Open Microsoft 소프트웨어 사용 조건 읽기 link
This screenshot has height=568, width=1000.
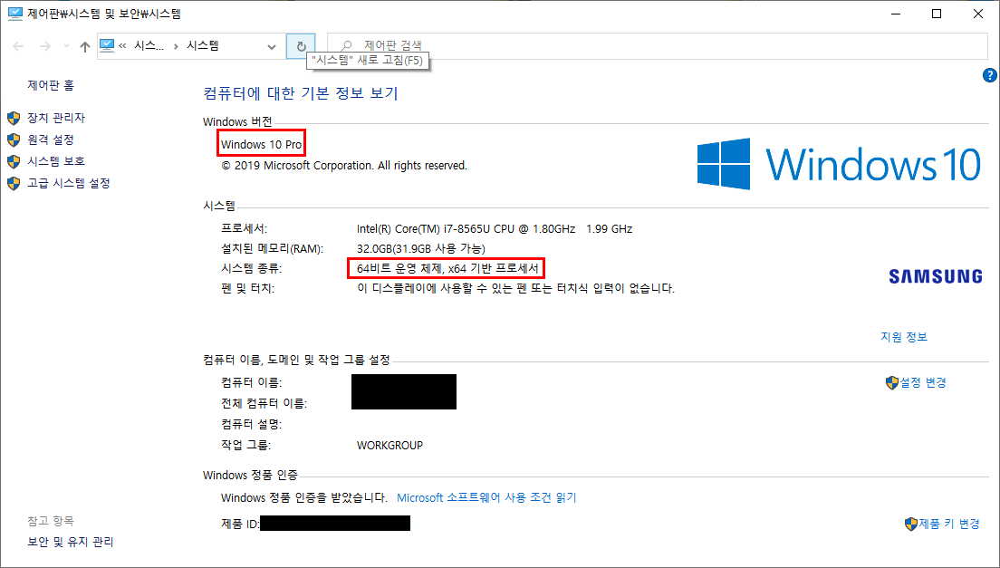pyautogui.click(x=486, y=497)
